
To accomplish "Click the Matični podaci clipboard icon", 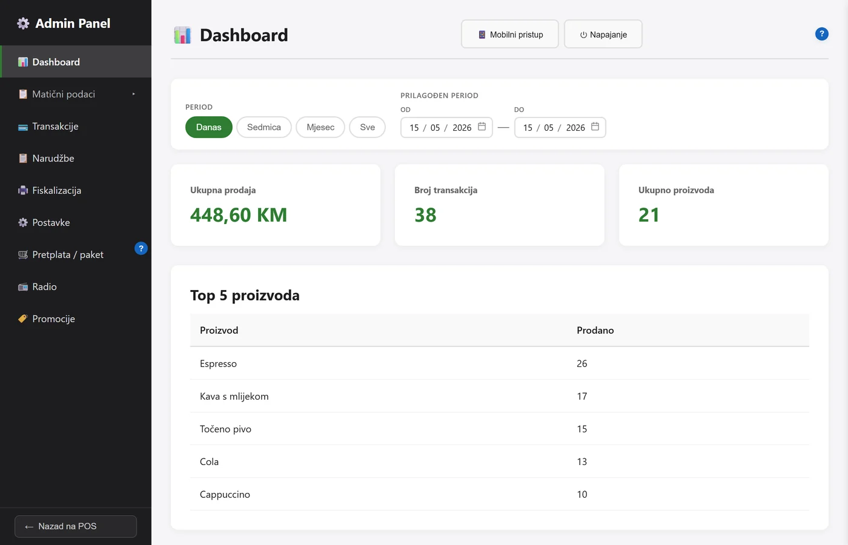I will coord(23,94).
